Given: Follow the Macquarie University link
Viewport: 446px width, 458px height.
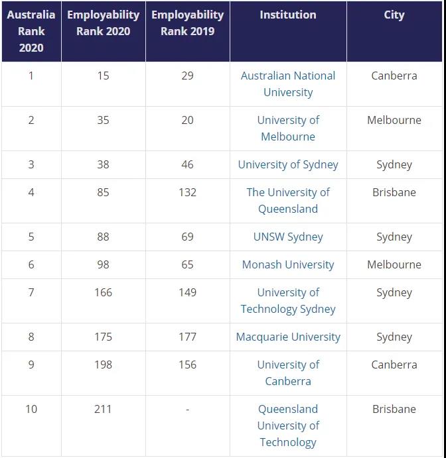Looking at the screenshot, I should pyautogui.click(x=288, y=337).
